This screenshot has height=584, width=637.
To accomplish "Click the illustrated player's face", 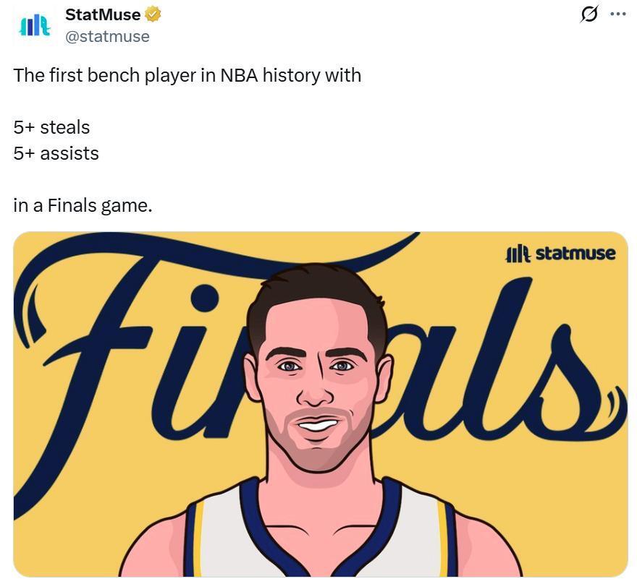I will pos(317,383).
